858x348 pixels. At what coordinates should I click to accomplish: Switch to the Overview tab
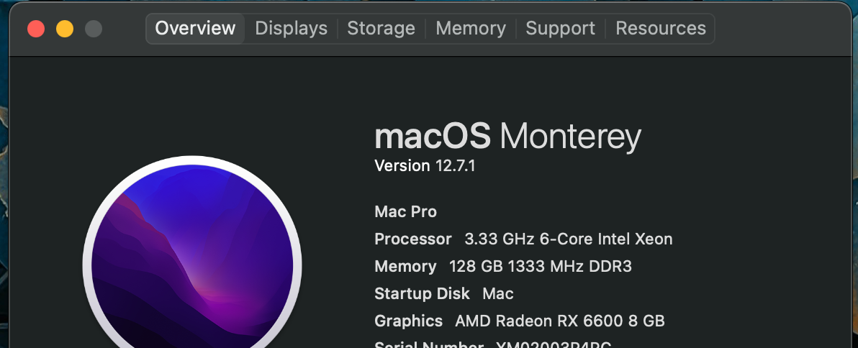(x=195, y=29)
